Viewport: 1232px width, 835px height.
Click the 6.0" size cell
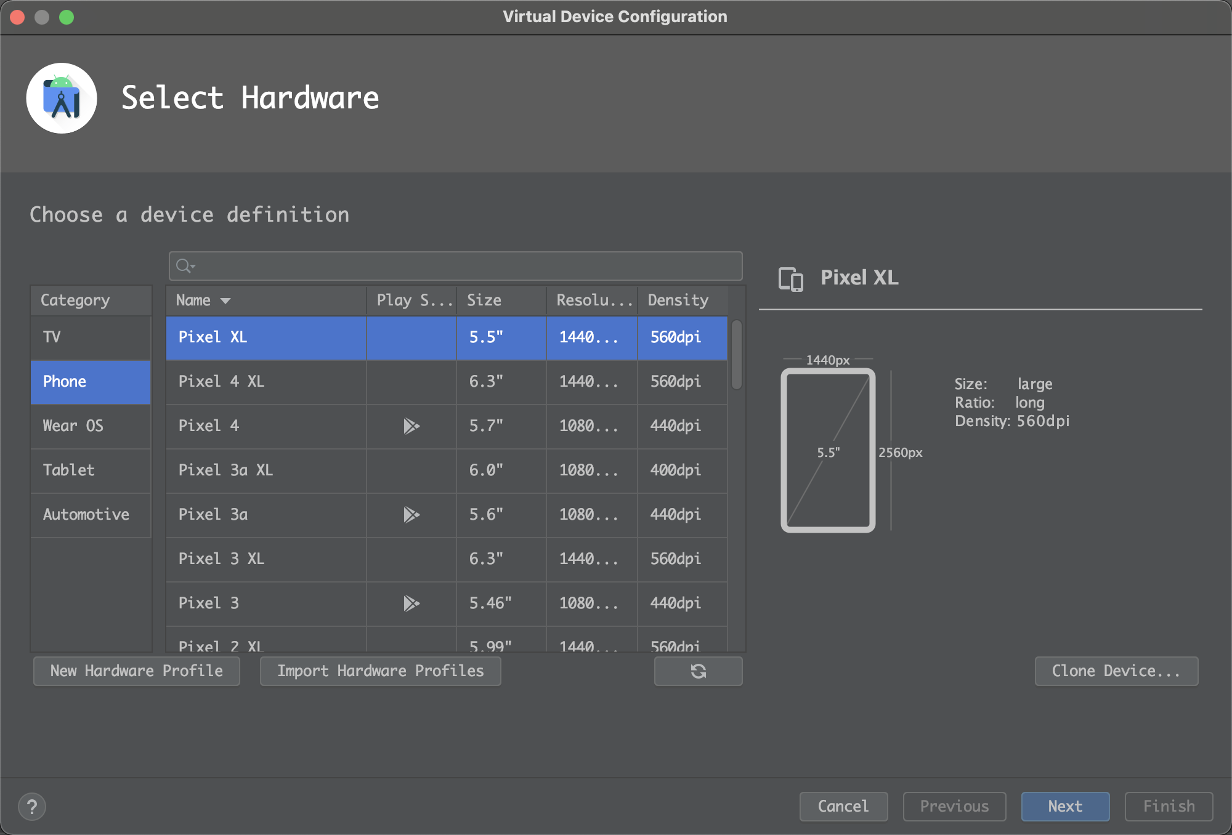(501, 470)
